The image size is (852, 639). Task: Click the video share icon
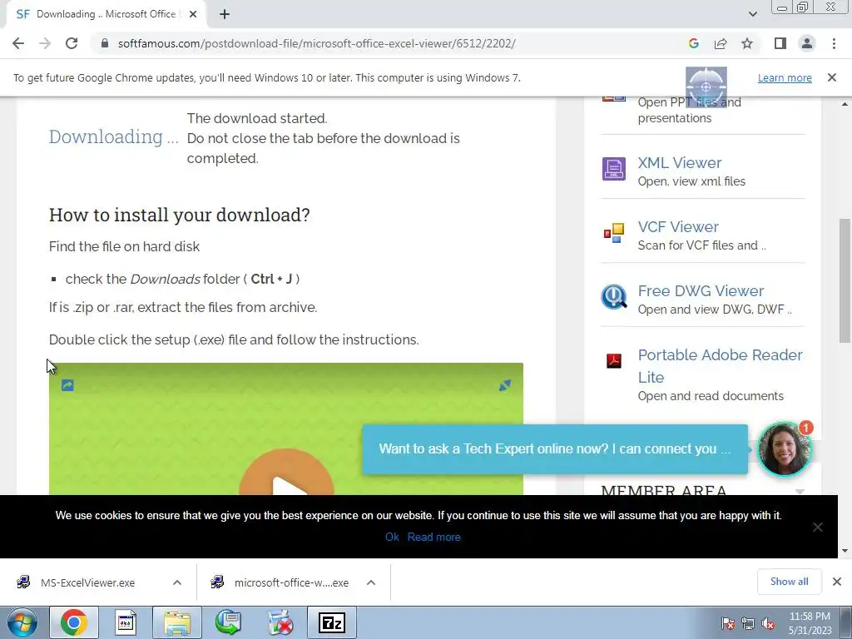67,385
